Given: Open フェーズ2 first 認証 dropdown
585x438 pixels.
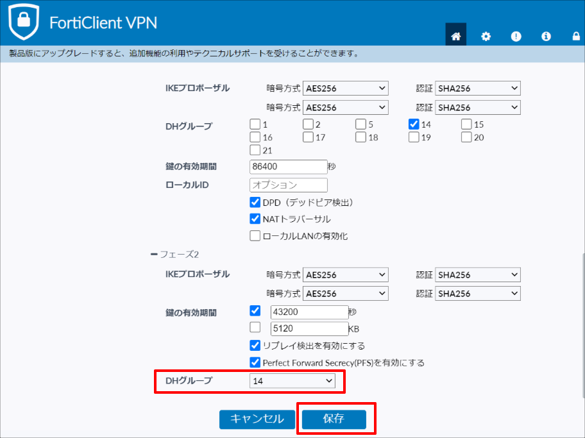Looking at the screenshot, I should [477, 275].
